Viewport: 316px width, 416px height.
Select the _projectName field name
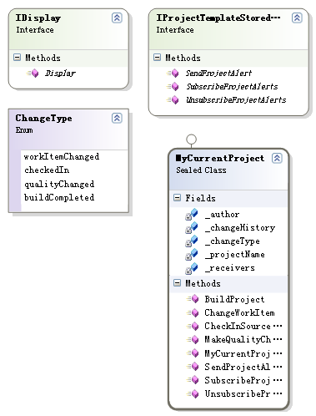coord(235,255)
